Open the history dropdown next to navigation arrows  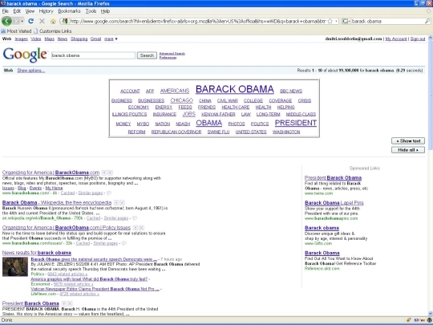point(22,21)
